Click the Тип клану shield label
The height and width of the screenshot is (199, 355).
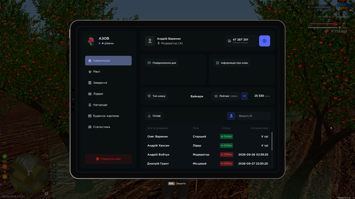(156, 96)
